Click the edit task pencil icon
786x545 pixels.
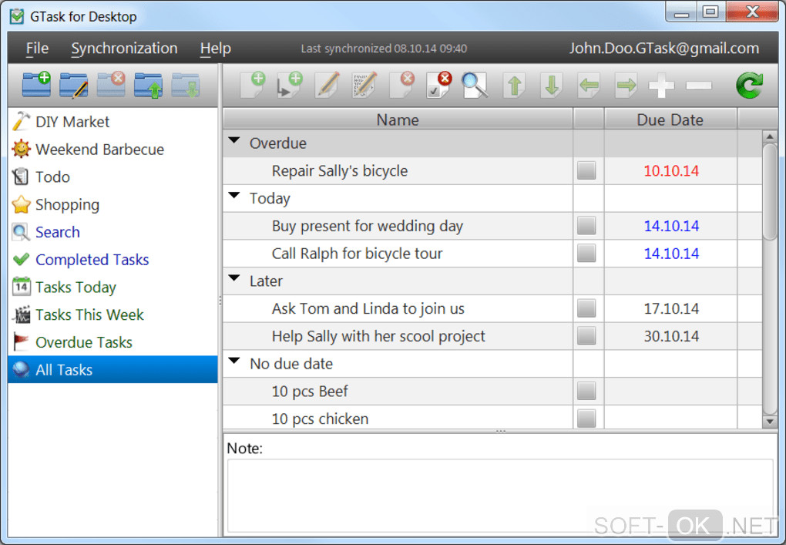(327, 85)
